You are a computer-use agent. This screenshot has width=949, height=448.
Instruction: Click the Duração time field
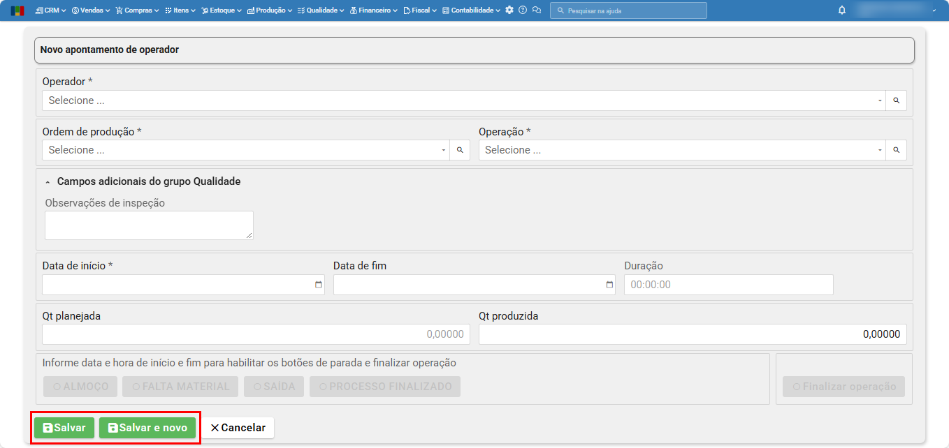tap(729, 285)
